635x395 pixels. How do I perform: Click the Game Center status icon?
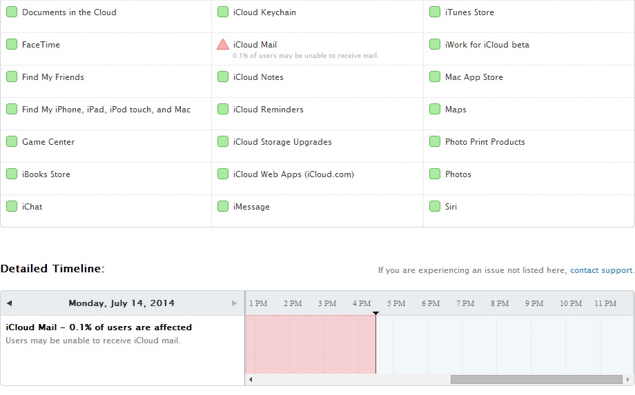[x=12, y=142]
